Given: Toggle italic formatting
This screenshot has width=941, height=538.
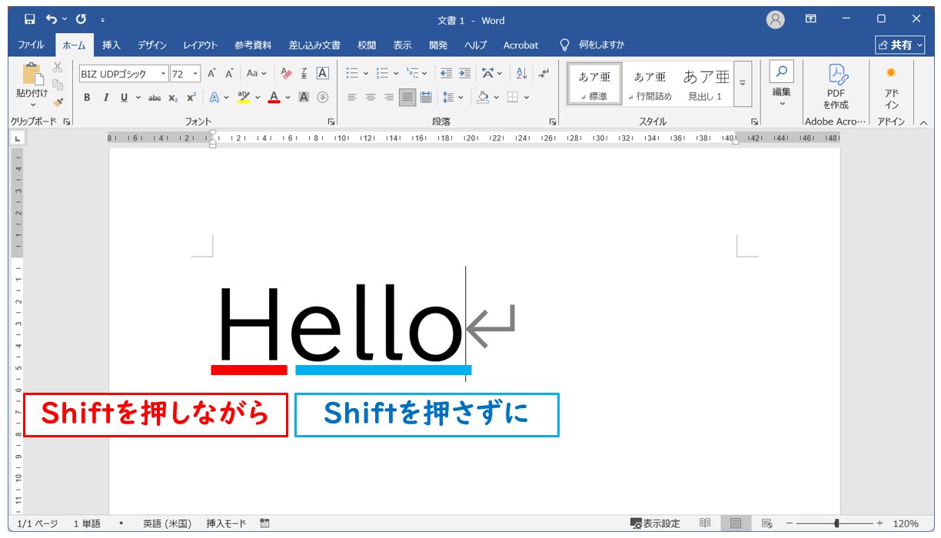Looking at the screenshot, I should point(105,98).
